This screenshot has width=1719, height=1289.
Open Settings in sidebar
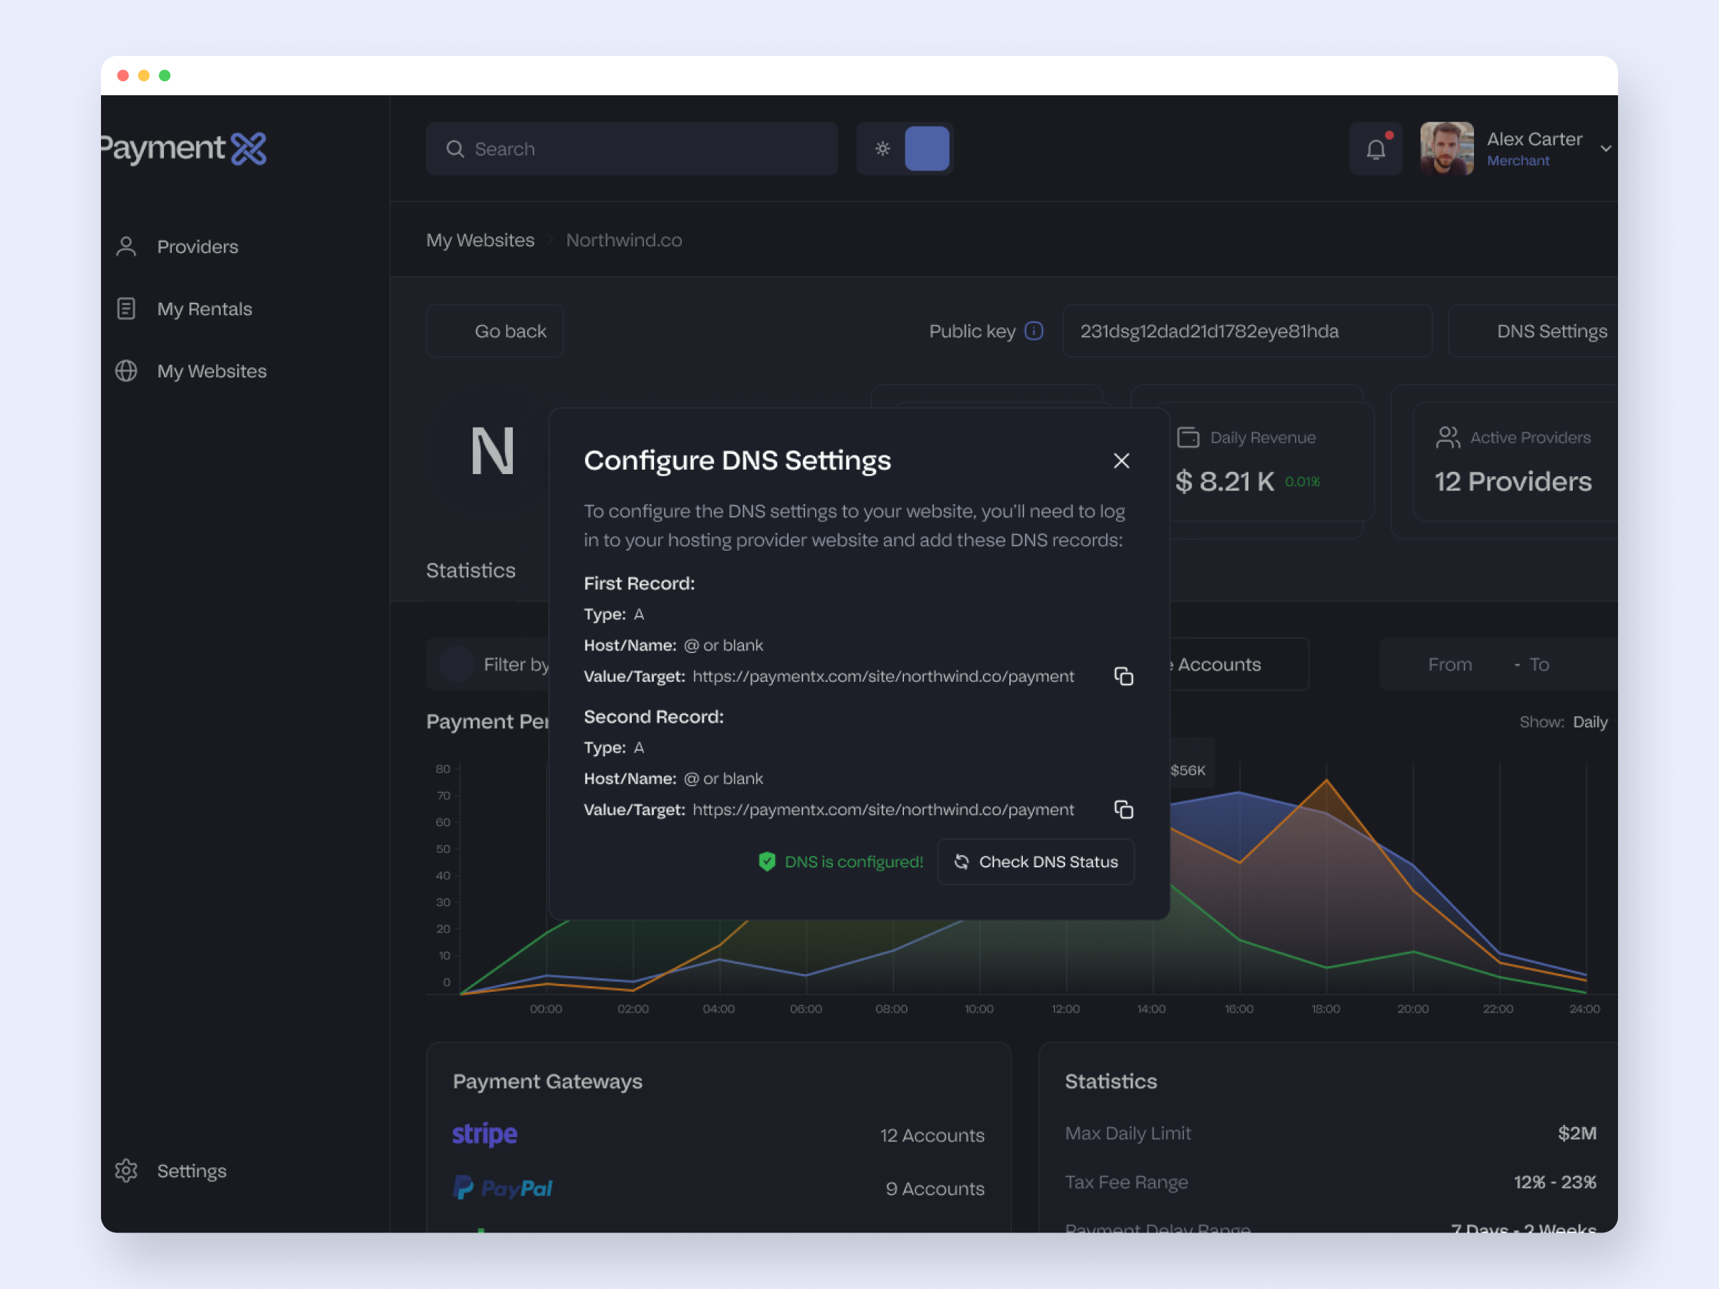tap(191, 1170)
